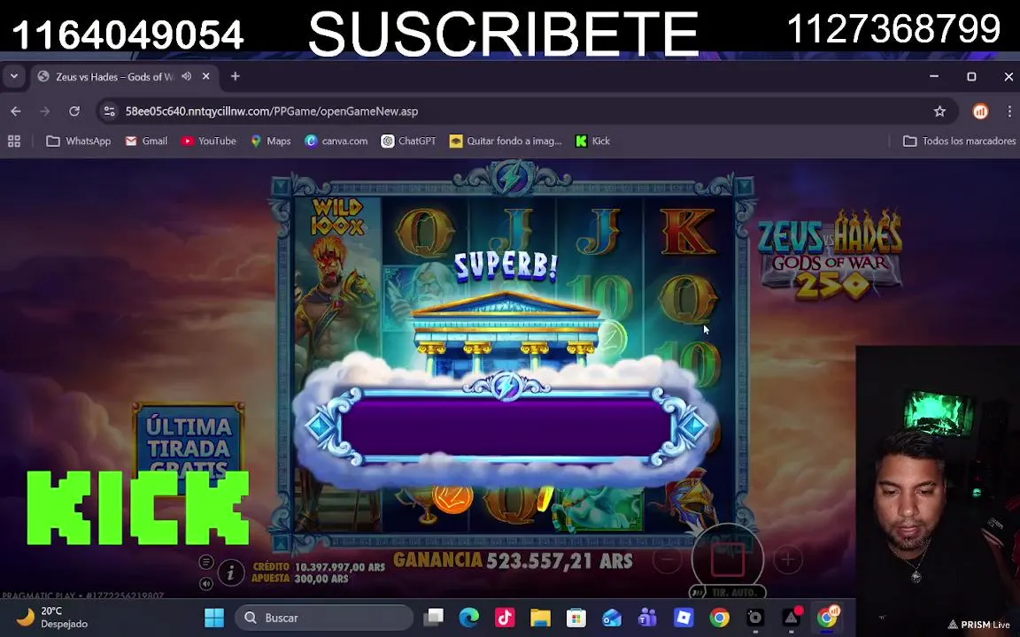Open Microsoft Store from taskbar
The height and width of the screenshot is (637, 1020).
576,618
